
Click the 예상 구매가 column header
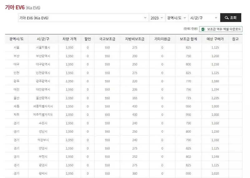tap(215, 39)
